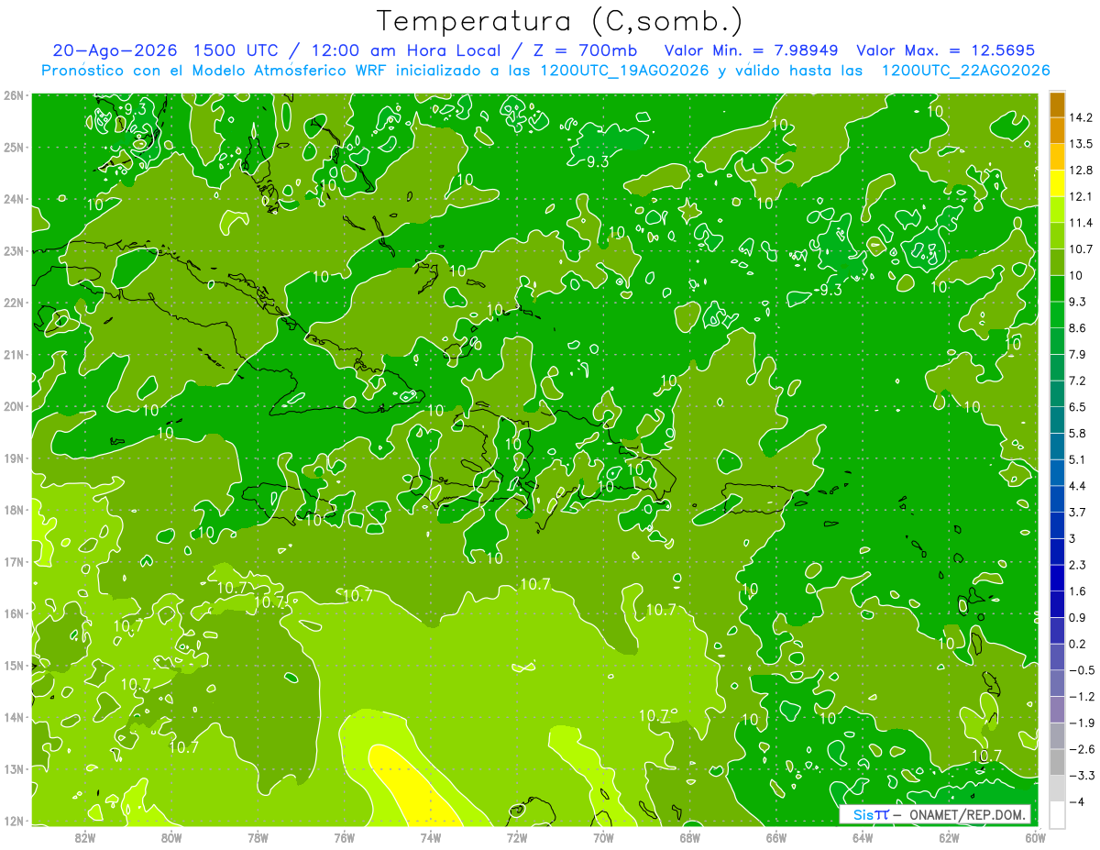Pick the green legend swatch between 9.3 and 10
1100x850 pixels.
(1056, 288)
